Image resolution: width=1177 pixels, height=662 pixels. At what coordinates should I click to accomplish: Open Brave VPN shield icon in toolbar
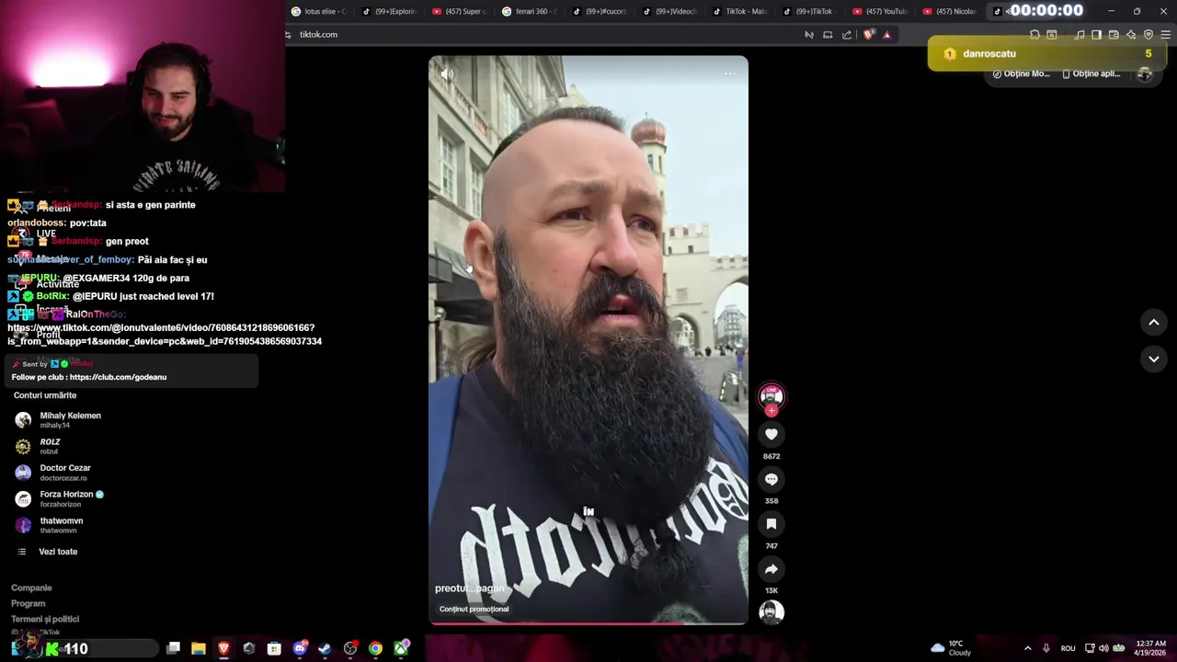point(1148,35)
